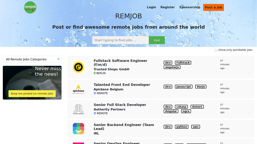Image resolution: width=257 pixels, height=144 pixels.
Task: Click the Never miss the news banner image
Action: [32, 83]
